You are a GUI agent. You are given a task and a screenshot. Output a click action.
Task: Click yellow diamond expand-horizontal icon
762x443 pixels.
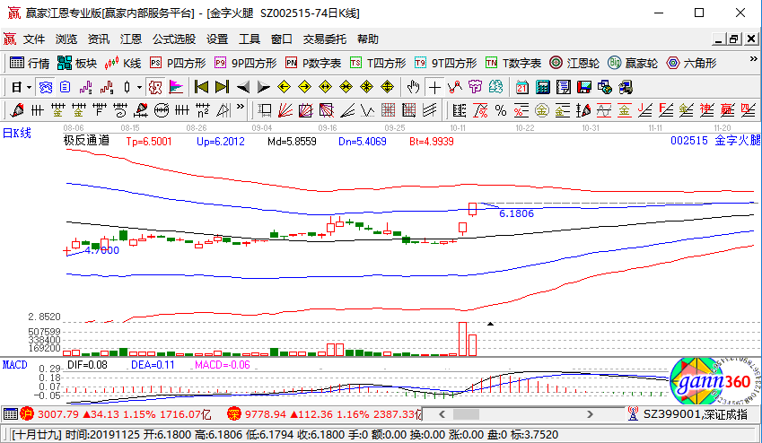tap(325, 88)
